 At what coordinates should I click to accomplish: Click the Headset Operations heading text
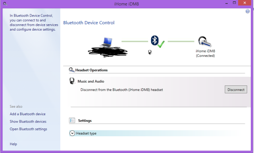[x=91, y=70]
